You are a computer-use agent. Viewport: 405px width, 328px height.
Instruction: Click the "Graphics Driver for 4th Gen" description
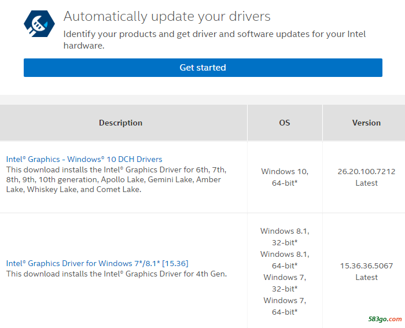tap(116, 274)
